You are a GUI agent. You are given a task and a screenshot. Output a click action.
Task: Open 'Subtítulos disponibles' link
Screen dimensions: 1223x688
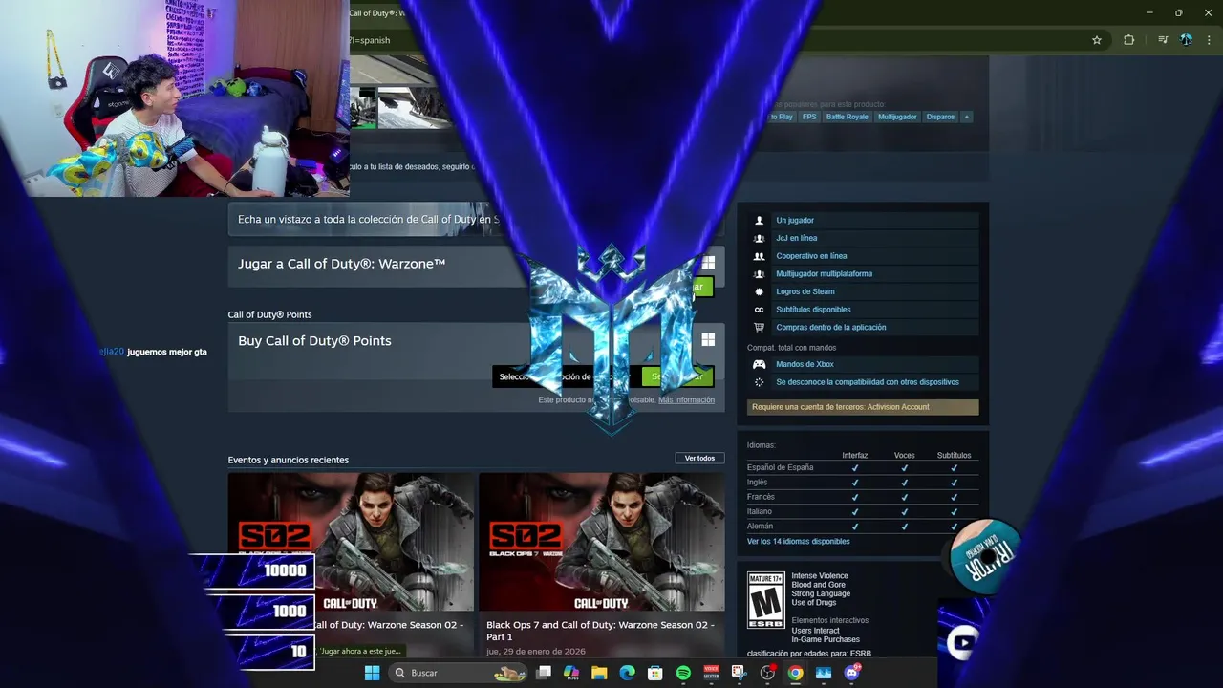click(813, 310)
